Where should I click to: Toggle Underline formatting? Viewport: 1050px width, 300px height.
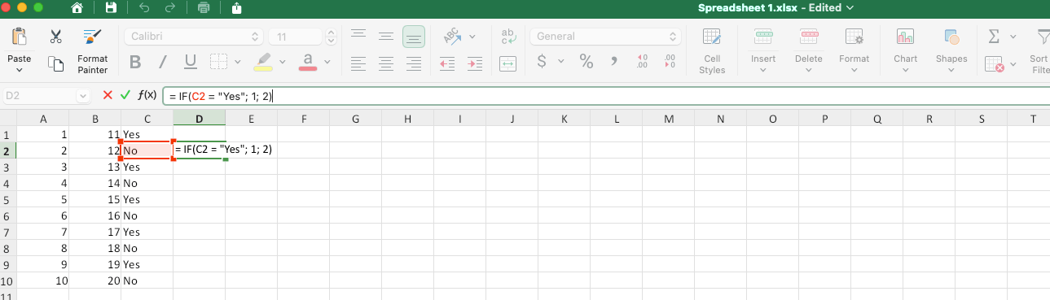click(191, 62)
